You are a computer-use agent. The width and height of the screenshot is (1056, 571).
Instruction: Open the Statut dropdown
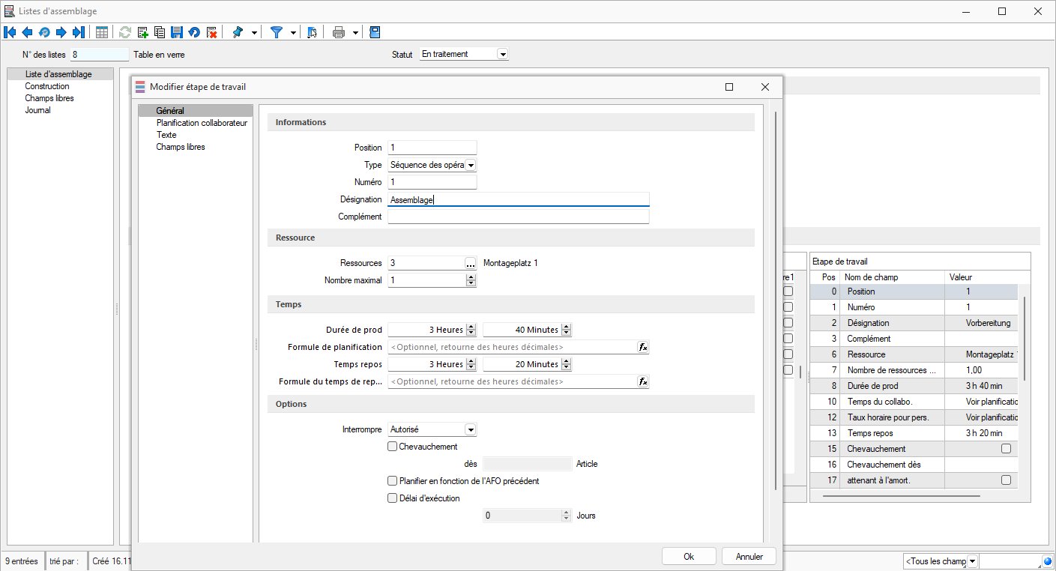click(502, 55)
